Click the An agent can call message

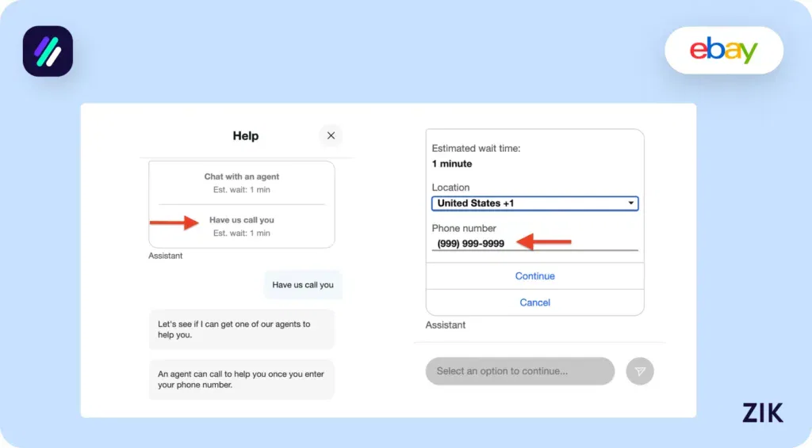[241, 379]
